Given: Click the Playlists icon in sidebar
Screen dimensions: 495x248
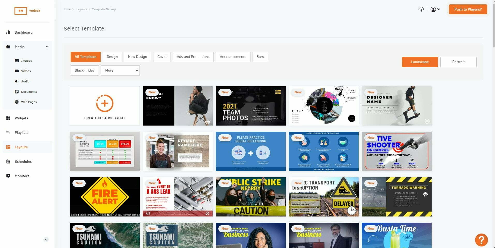Looking at the screenshot, I should tap(8, 133).
